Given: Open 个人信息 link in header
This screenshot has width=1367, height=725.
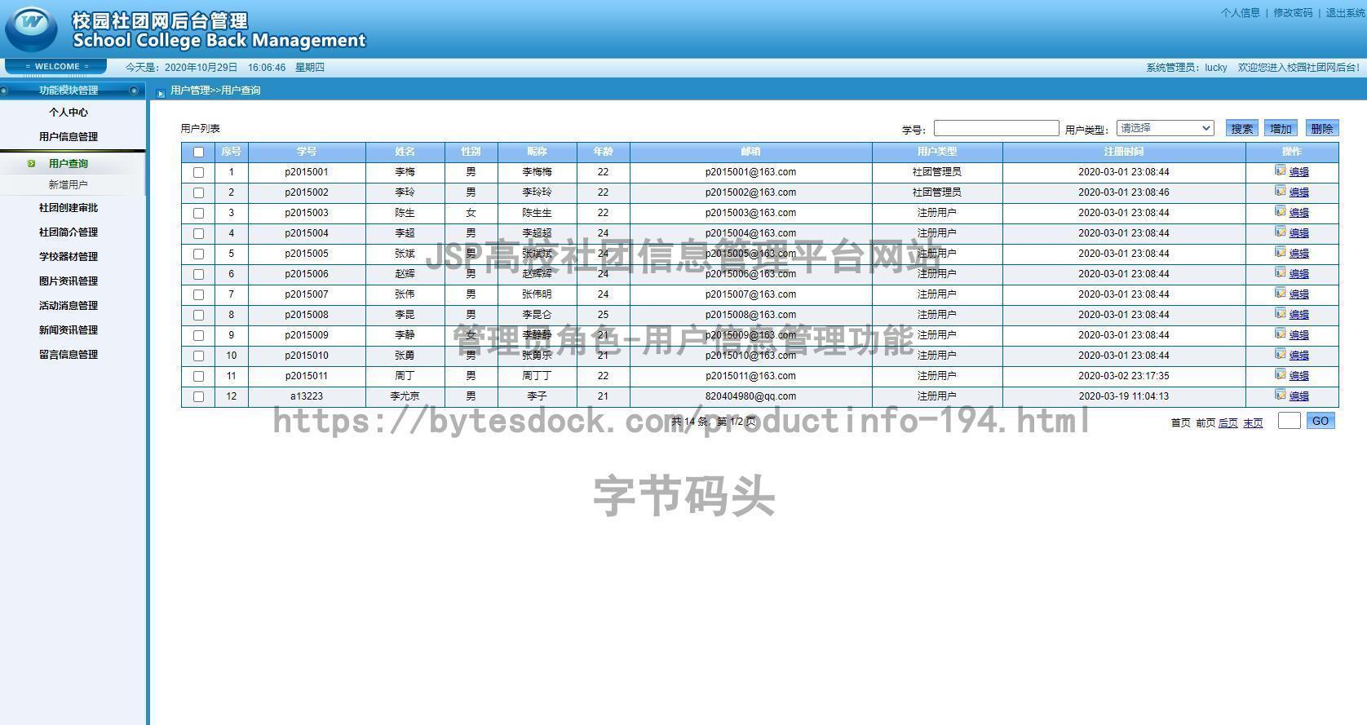Looking at the screenshot, I should tap(1240, 13).
